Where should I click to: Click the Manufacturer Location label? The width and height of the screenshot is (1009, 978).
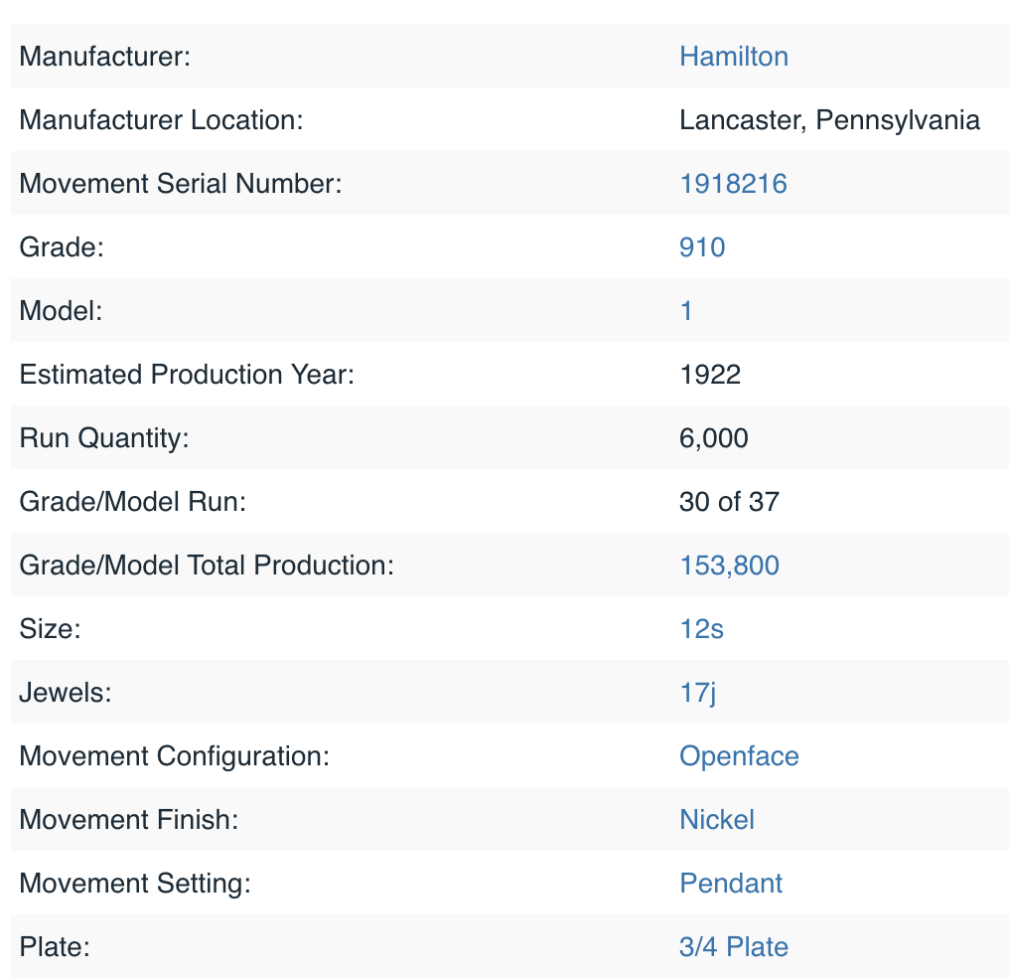tap(161, 120)
